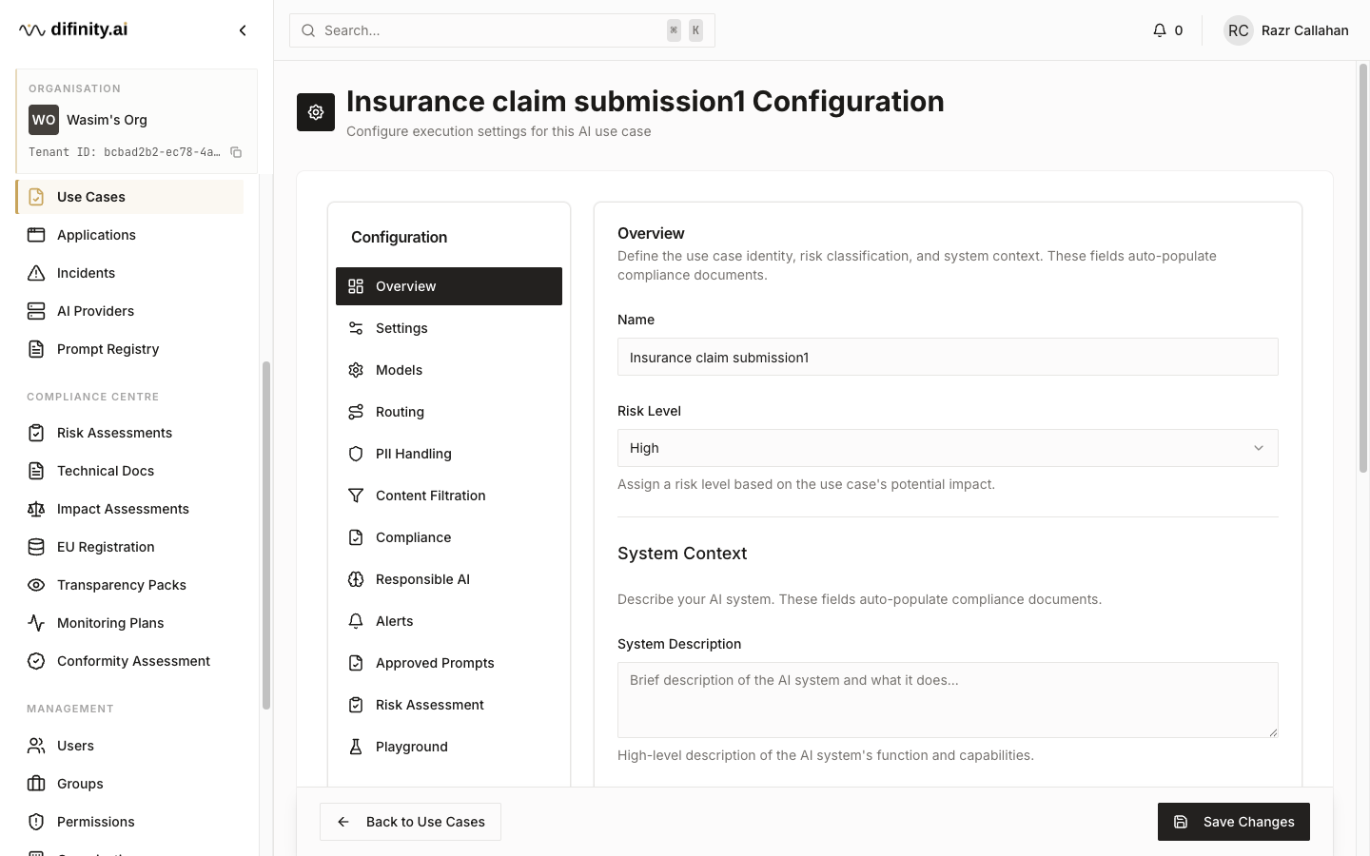Click the configuration gear icon beside title
The width and height of the screenshot is (1370, 856).
point(316,112)
